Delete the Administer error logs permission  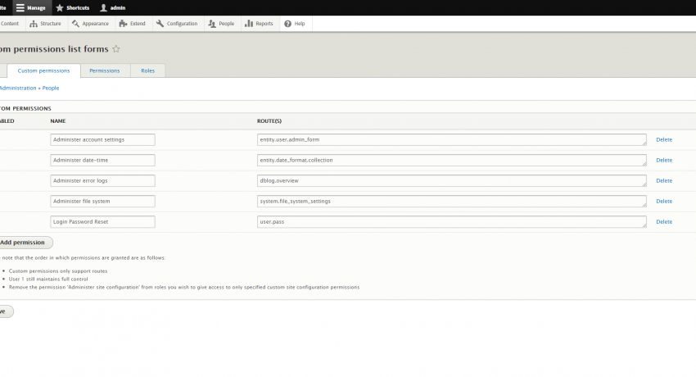click(664, 181)
